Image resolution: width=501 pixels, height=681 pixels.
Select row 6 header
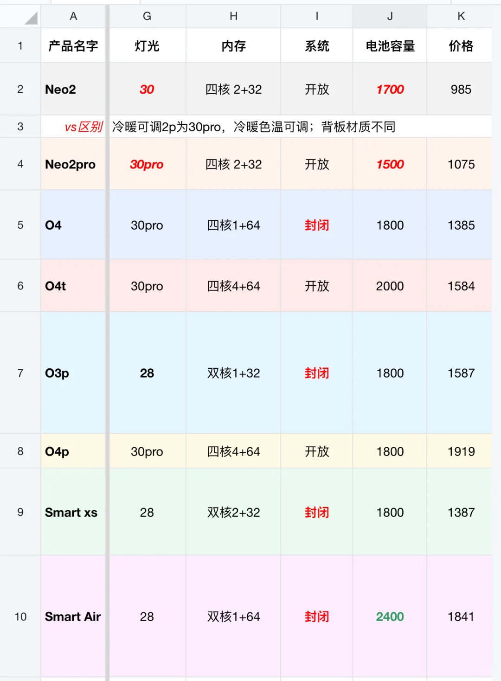(20, 286)
